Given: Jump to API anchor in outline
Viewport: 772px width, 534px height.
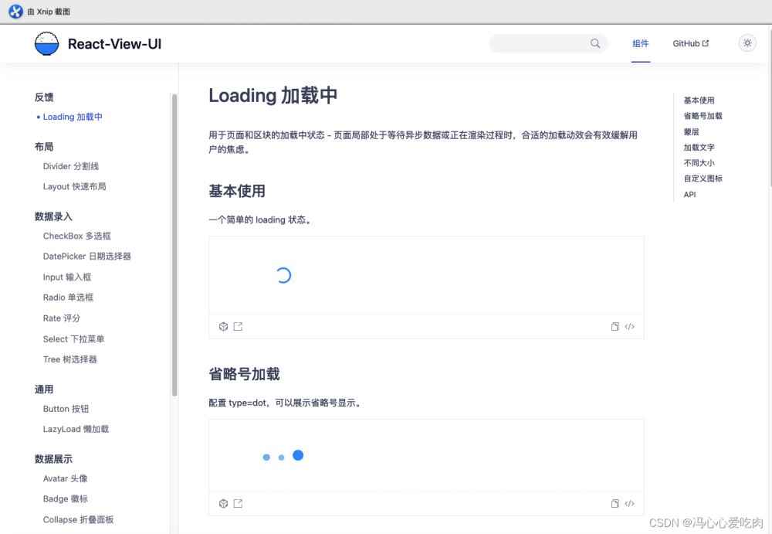Looking at the screenshot, I should point(689,195).
